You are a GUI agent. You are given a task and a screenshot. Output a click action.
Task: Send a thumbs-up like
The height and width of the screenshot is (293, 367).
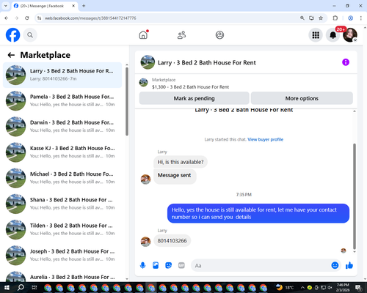point(349,265)
